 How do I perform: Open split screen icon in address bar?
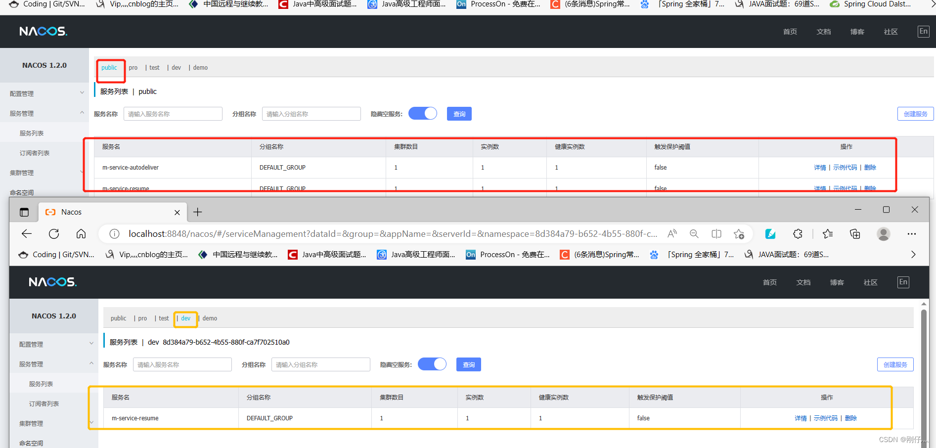click(x=716, y=234)
